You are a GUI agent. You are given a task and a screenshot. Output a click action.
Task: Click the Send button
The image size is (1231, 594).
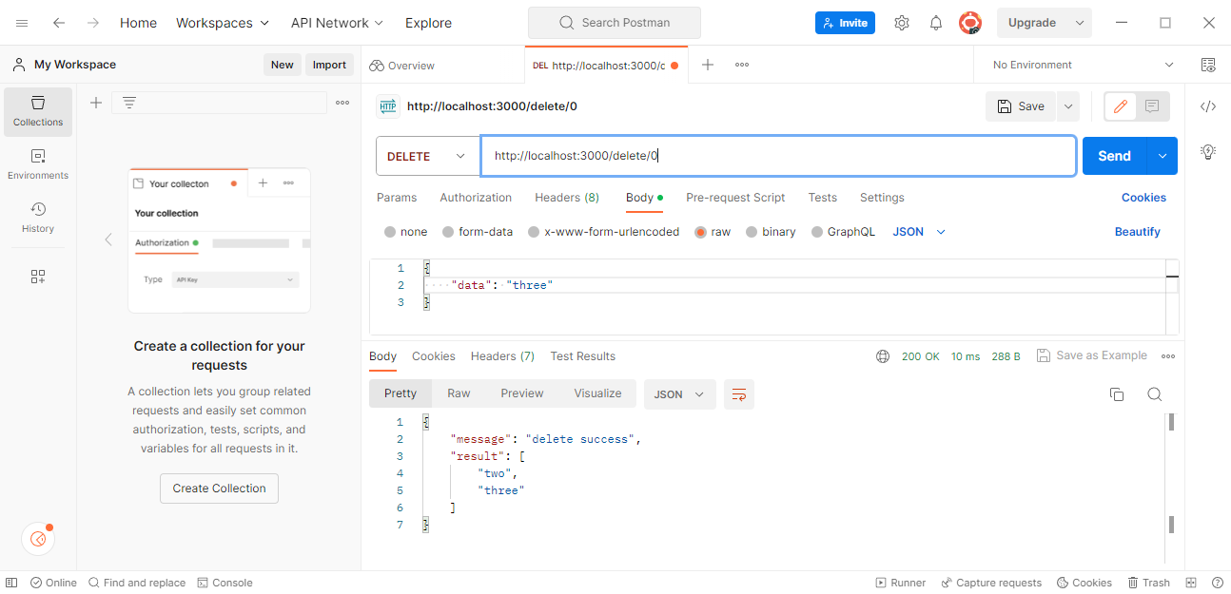(1114, 156)
